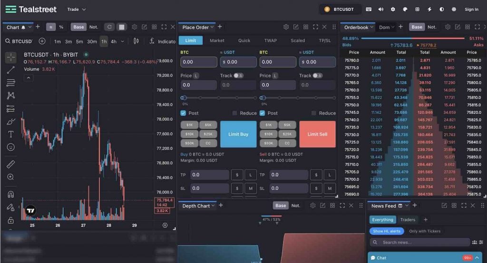Toggle the Reduce checkbox on sell side
This screenshot has width=487, height=263.
(x=314, y=113)
